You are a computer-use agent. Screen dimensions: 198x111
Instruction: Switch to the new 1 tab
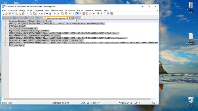76,18
